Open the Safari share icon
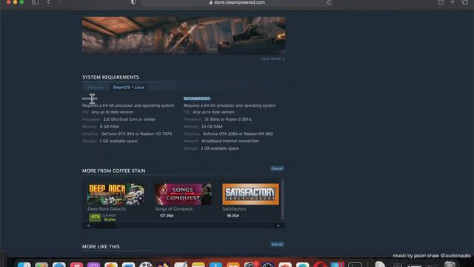Image resolution: width=474 pixels, height=267 pixels. [441, 2]
